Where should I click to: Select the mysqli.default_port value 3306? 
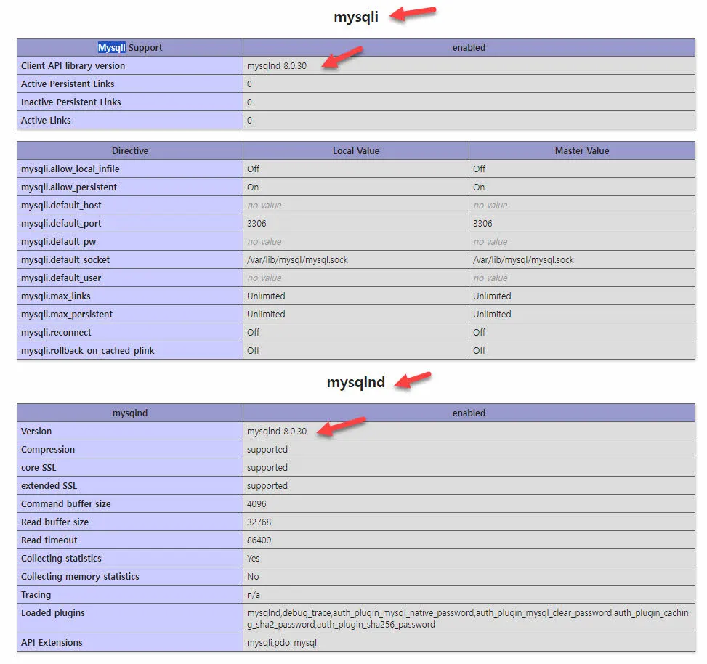click(258, 223)
